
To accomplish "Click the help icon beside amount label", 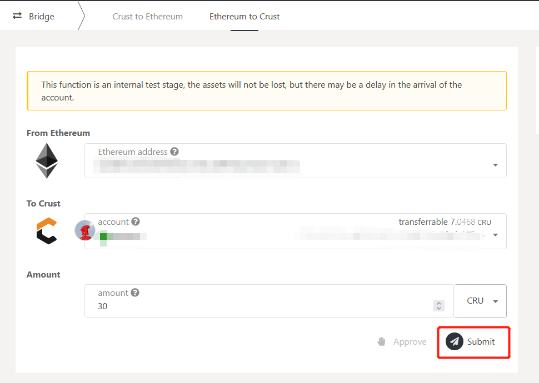I will tap(135, 293).
